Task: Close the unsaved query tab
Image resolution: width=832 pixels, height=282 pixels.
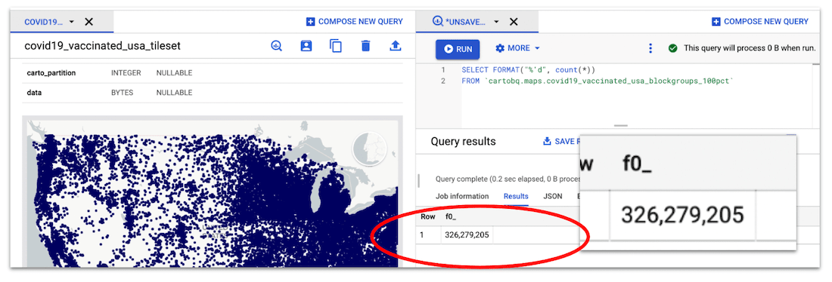Action: coord(514,22)
